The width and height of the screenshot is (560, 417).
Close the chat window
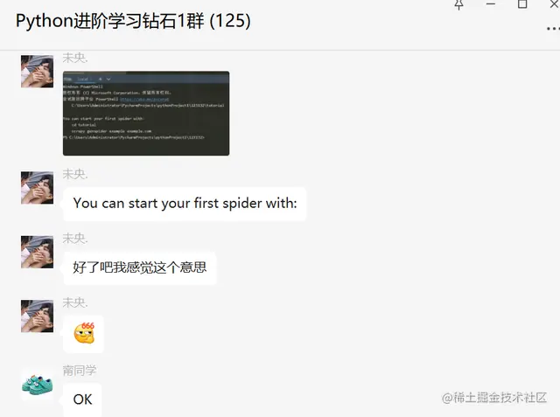(x=554, y=3)
